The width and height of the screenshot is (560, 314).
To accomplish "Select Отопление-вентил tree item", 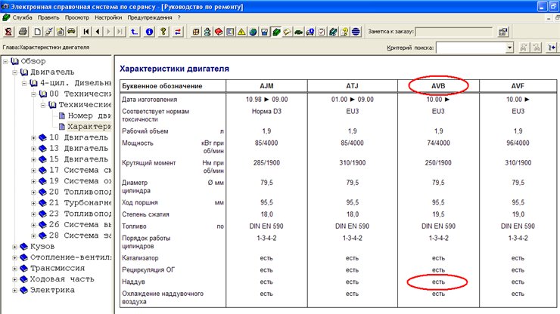I will click(x=70, y=257).
